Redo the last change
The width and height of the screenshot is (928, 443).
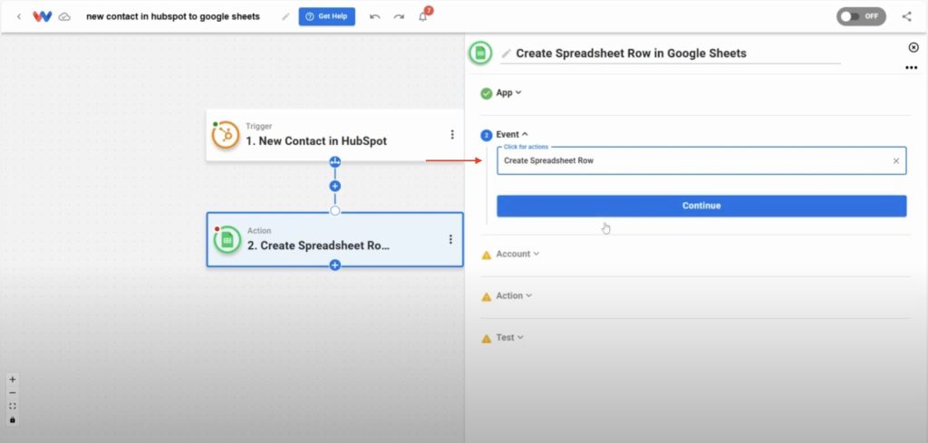tap(399, 16)
